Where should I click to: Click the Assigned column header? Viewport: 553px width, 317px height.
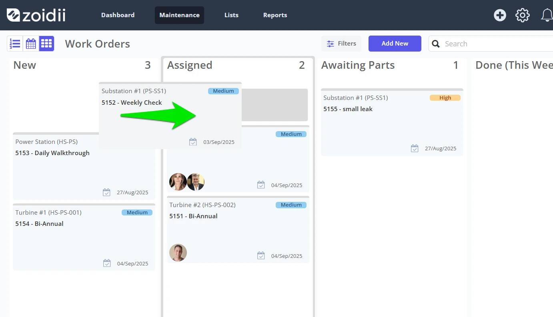pos(190,65)
